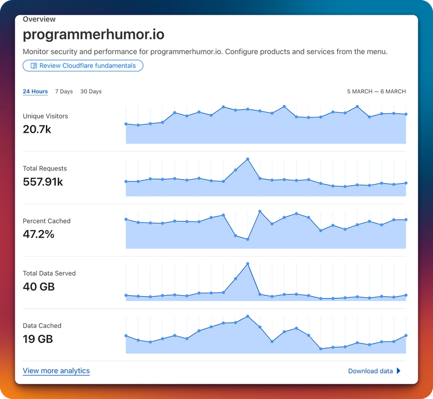Image resolution: width=433 pixels, height=399 pixels.
Task: Click the Review Cloudflare fundamentals button
Action: click(83, 66)
